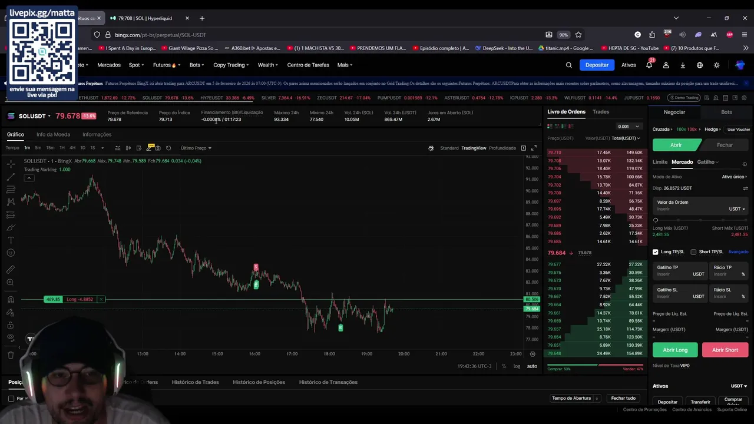Image resolution: width=754 pixels, height=424 pixels.
Task: Open the browser extensions puzzle icon
Action: click(652, 35)
